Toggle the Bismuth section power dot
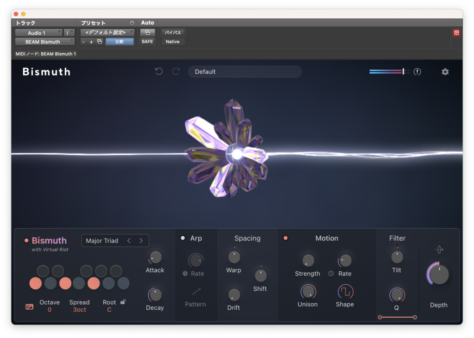Image resolution: width=474 pixels, height=338 pixels. [x=26, y=241]
